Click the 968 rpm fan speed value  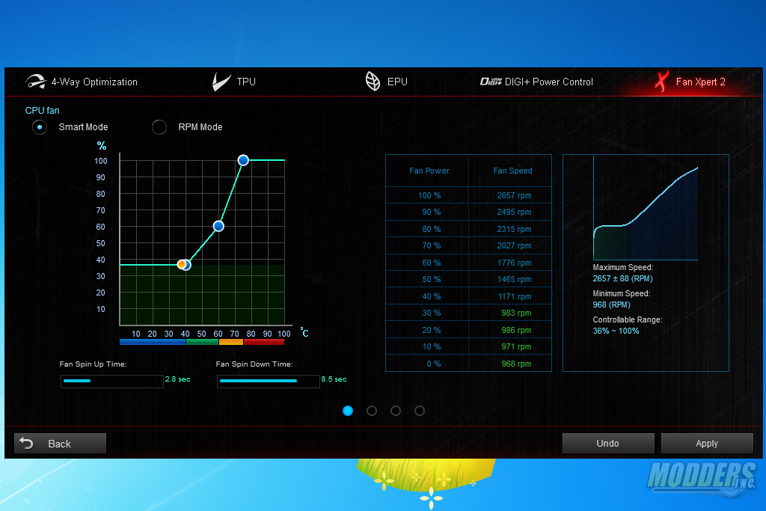(516, 364)
